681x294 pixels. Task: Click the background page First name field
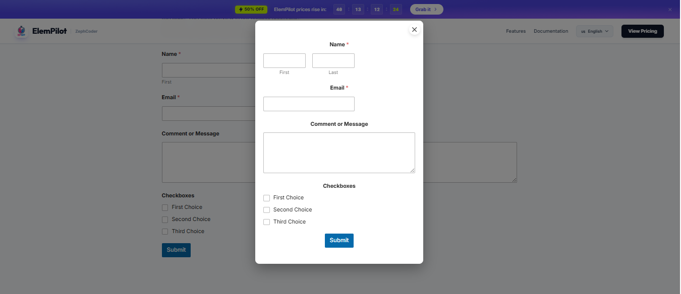(x=208, y=70)
